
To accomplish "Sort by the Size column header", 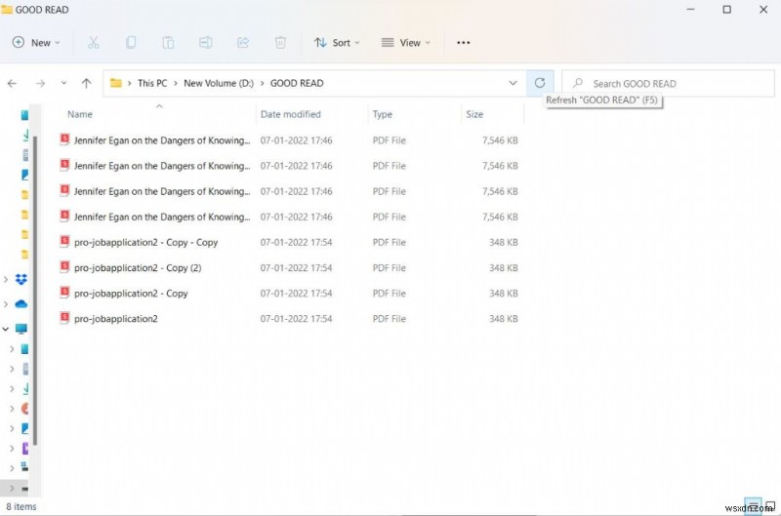I will (x=474, y=114).
